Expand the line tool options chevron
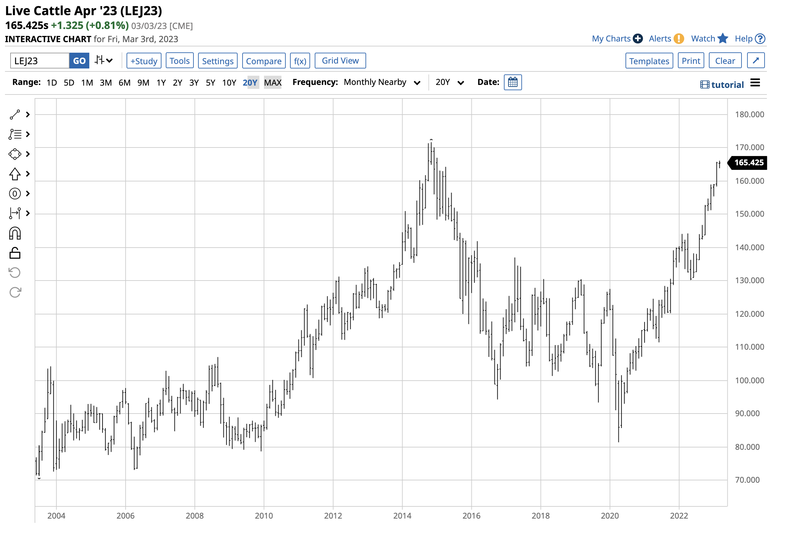785x538 pixels. (28, 115)
